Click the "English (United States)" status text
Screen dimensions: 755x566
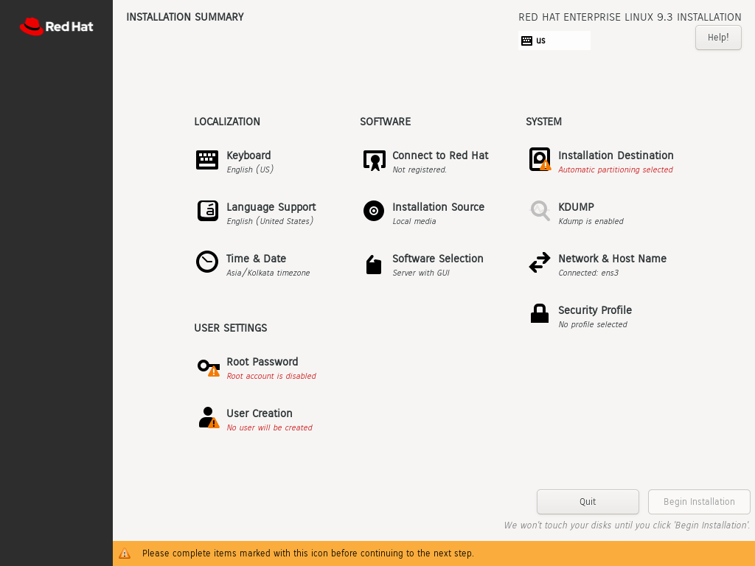click(270, 221)
